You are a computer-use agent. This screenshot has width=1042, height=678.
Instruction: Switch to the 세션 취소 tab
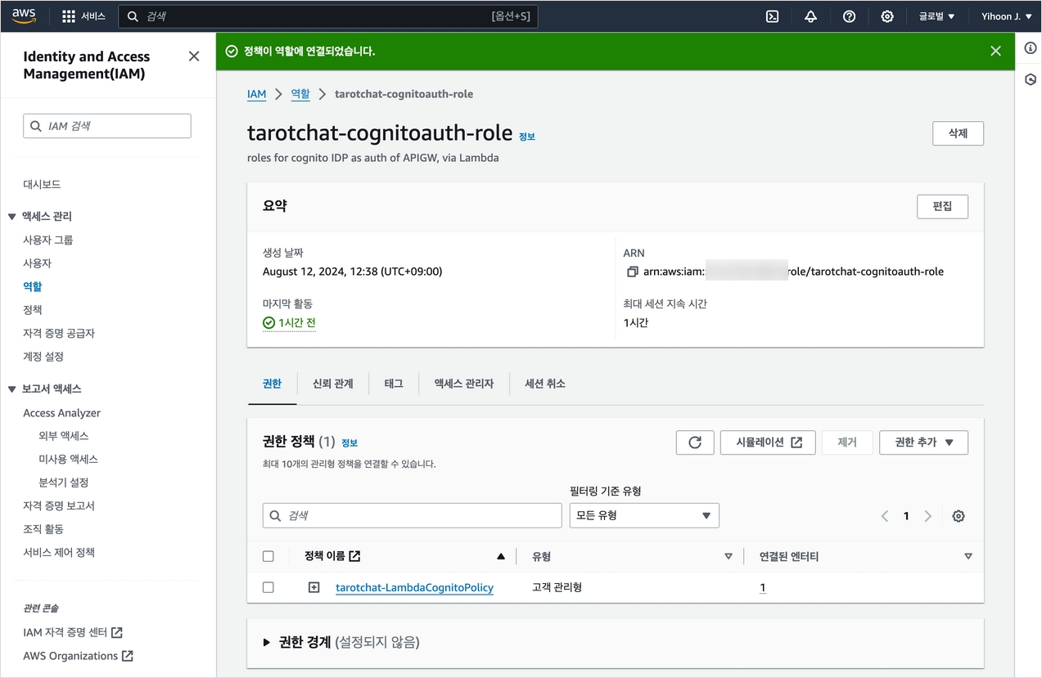tap(545, 384)
